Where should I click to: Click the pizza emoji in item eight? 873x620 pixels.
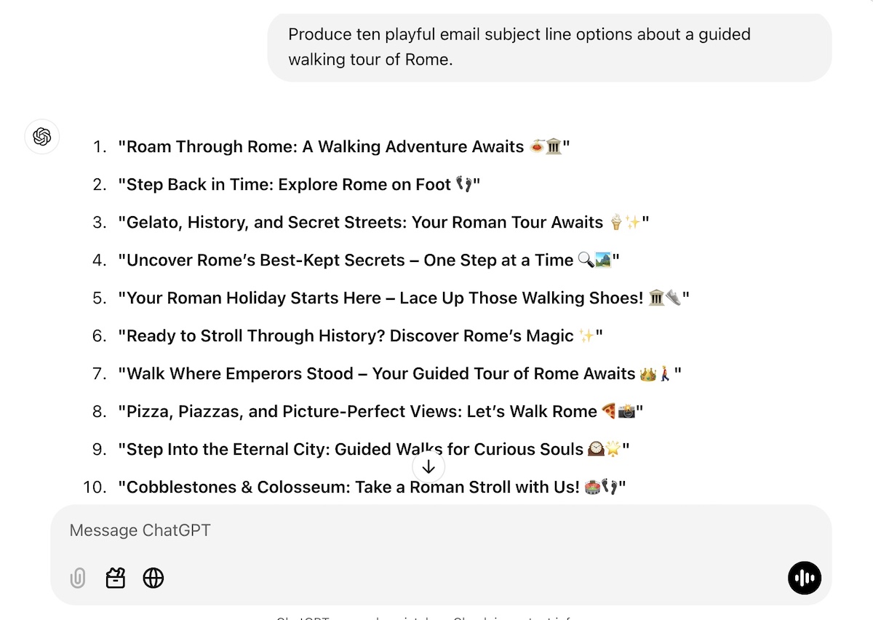[610, 411]
